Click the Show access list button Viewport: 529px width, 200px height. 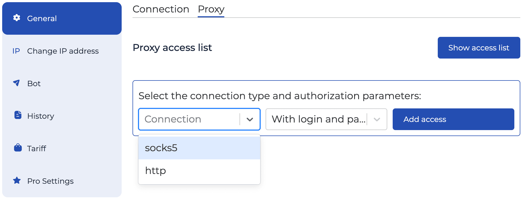(x=479, y=48)
